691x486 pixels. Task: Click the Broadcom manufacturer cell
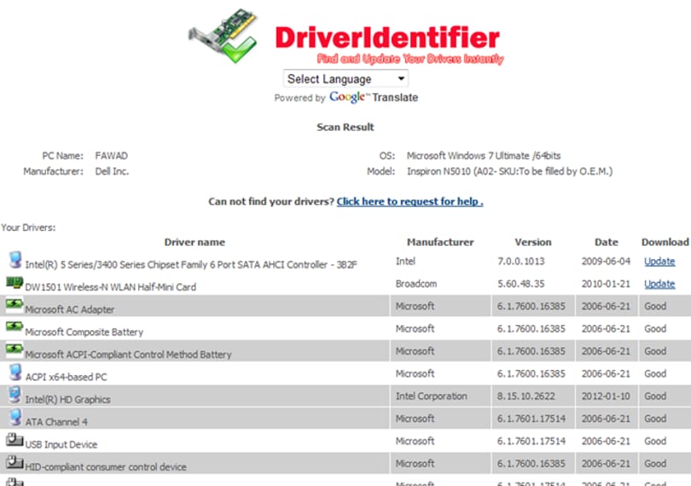(416, 284)
